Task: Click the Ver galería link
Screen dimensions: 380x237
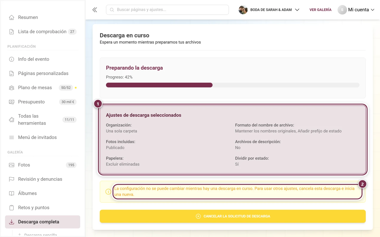Action: [320, 10]
